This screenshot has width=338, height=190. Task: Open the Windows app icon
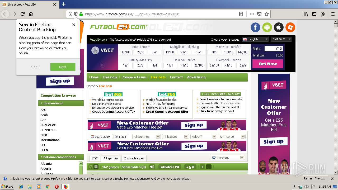290,27
